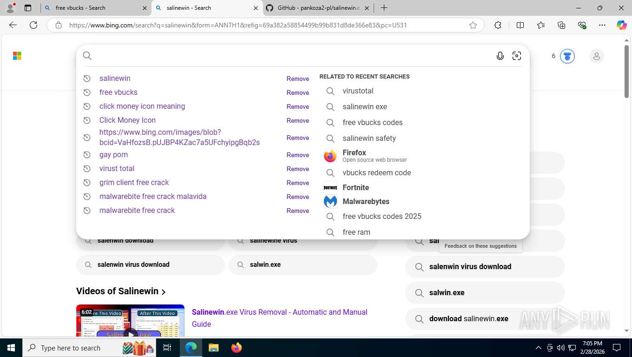Open File Explorer from the taskbar

(213, 348)
